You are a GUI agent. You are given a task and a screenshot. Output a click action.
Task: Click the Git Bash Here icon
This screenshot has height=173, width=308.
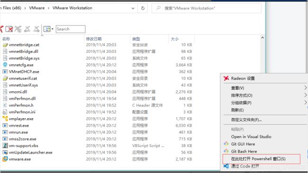point(226,151)
